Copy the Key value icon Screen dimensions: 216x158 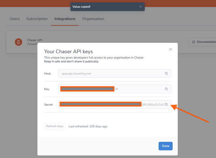166,89
